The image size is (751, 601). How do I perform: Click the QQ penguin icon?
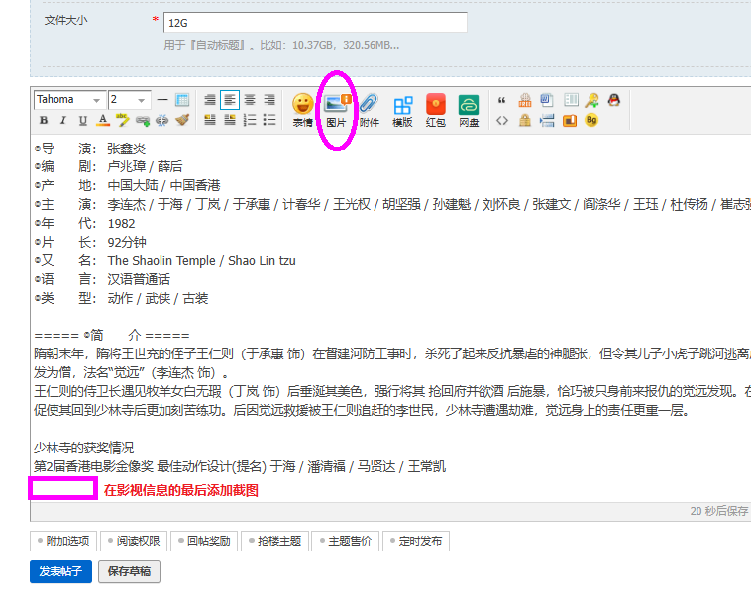[x=614, y=100]
